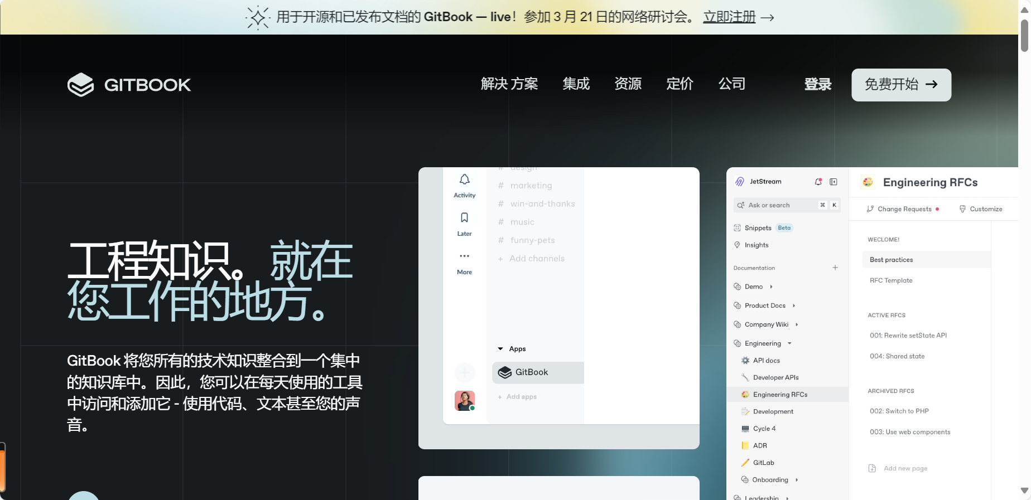
Task: Open the 集成 menu item
Action: click(x=576, y=84)
